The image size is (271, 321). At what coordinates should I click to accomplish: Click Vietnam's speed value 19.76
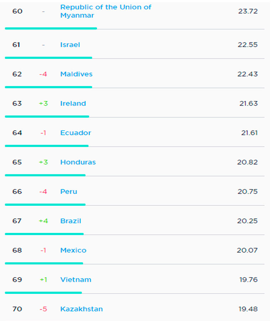[x=248, y=280]
